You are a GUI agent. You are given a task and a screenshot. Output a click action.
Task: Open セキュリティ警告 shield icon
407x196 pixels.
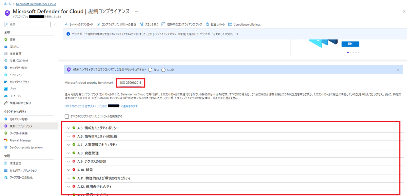pyautogui.click(x=6, y=68)
